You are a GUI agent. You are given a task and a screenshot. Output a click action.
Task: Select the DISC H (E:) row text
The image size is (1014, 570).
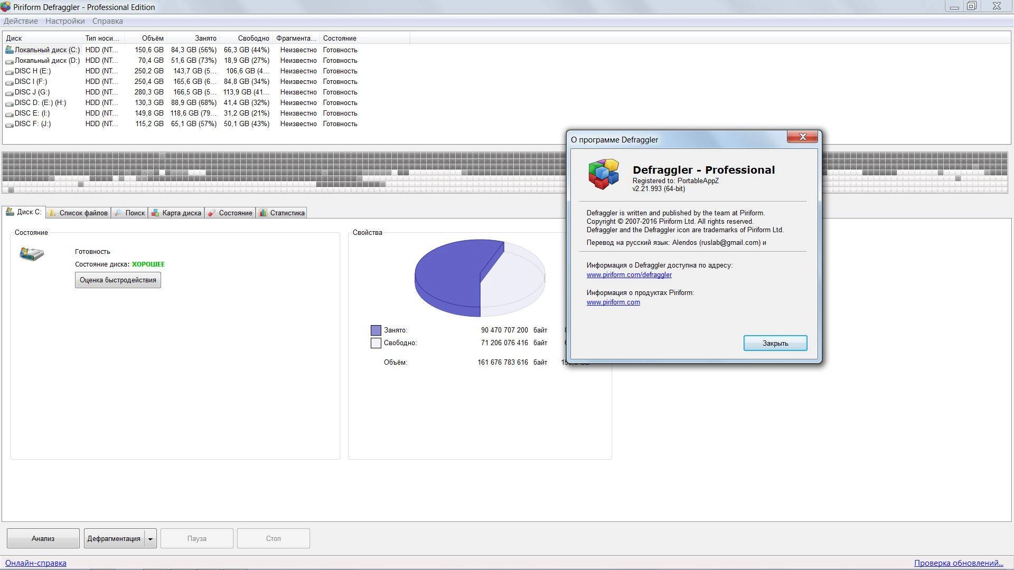pos(33,71)
